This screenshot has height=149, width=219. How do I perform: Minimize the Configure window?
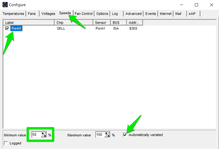(x=181, y=5)
